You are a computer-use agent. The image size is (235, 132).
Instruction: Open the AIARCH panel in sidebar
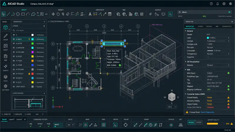[x=6, y=68]
